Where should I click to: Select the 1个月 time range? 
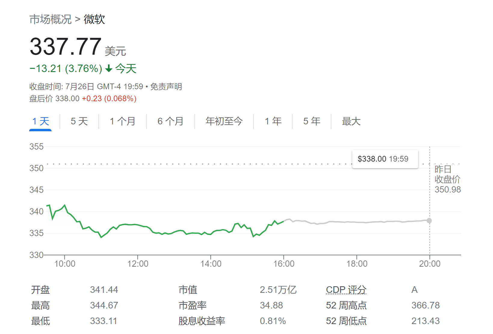(122, 121)
